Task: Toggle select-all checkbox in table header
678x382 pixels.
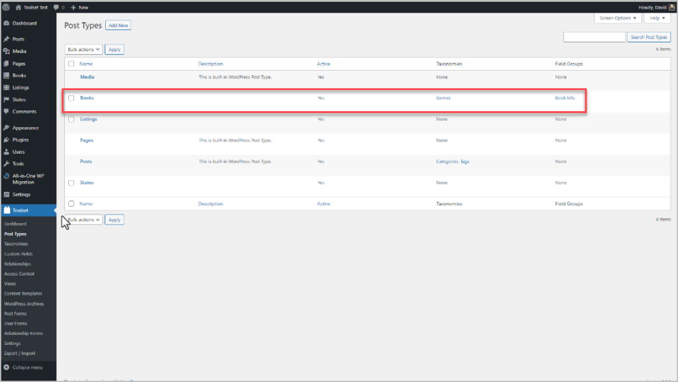Action: point(72,64)
